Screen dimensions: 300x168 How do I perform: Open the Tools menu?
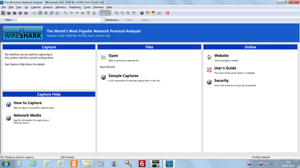(x=87, y=7)
